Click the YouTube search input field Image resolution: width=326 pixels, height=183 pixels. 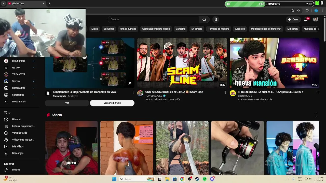tap(153, 20)
